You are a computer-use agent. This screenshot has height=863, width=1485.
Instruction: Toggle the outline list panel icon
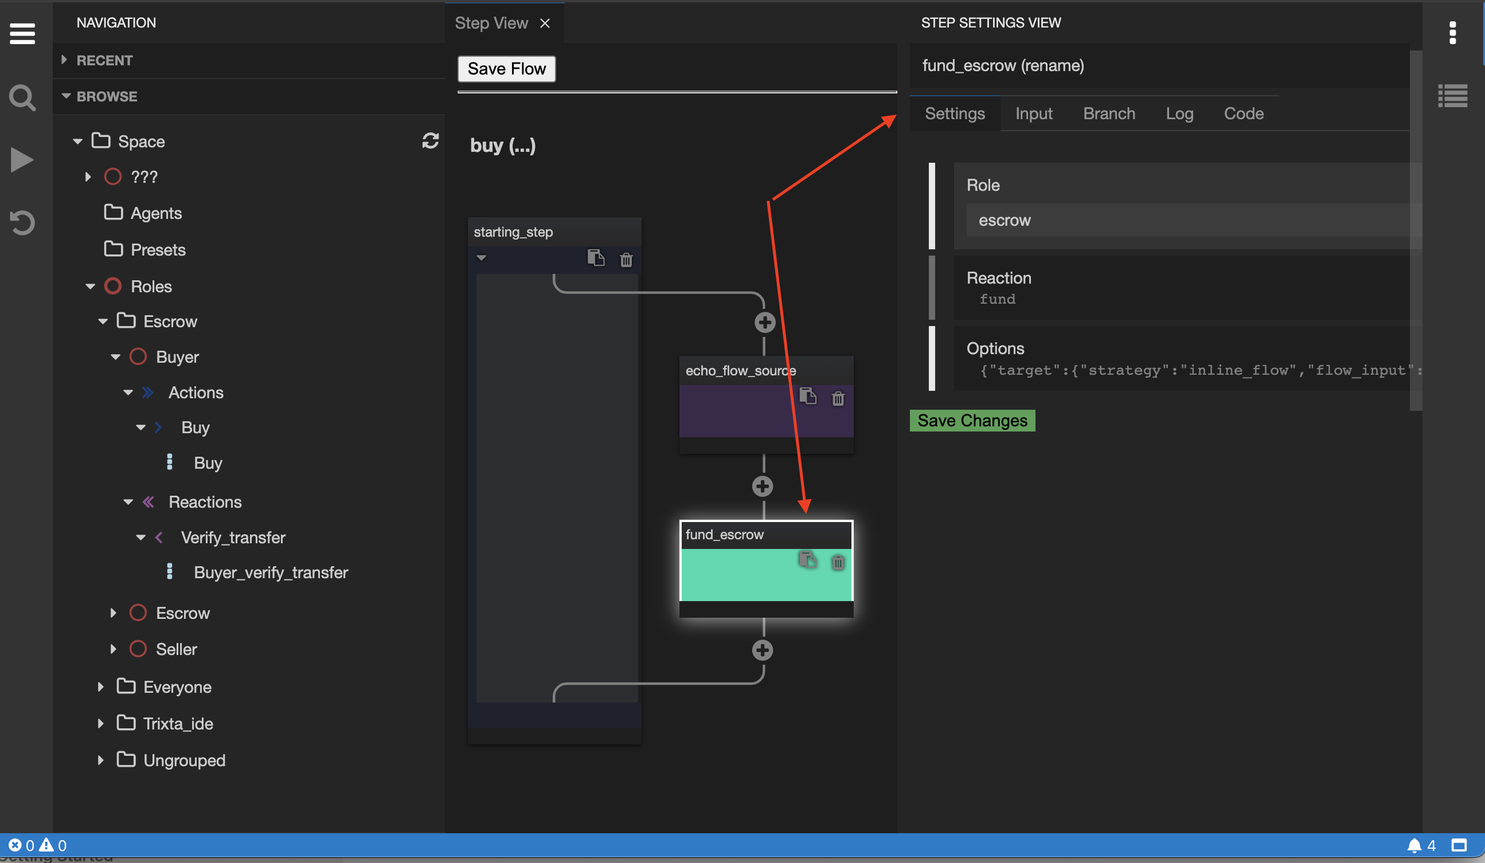1452,96
